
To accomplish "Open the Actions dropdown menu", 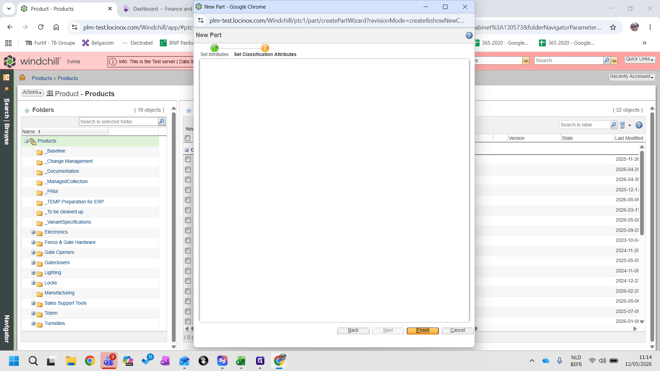I will click(x=32, y=93).
